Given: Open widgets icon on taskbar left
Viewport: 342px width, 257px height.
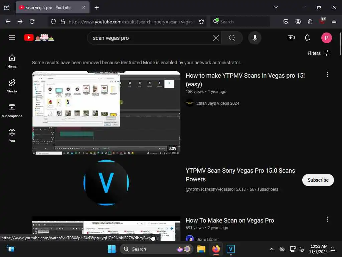Looking at the screenshot, I should (x=10, y=249).
